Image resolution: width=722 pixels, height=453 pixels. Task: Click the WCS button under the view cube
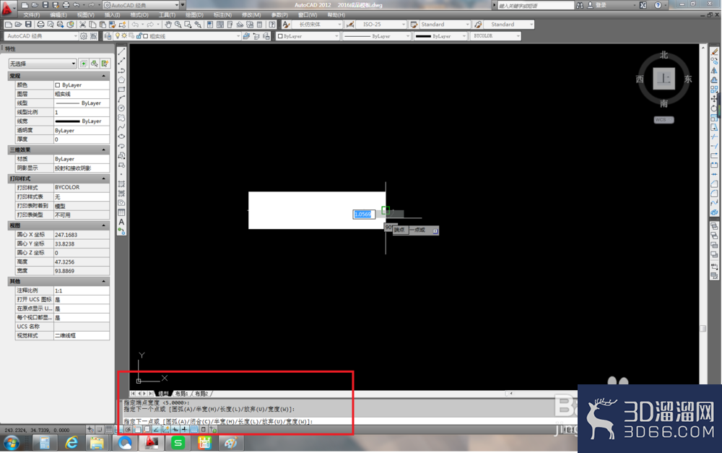point(664,120)
